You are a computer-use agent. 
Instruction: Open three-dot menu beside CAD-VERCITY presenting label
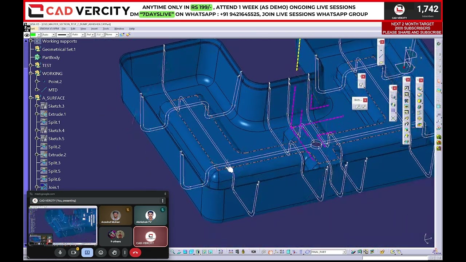(x=163, y=201)
